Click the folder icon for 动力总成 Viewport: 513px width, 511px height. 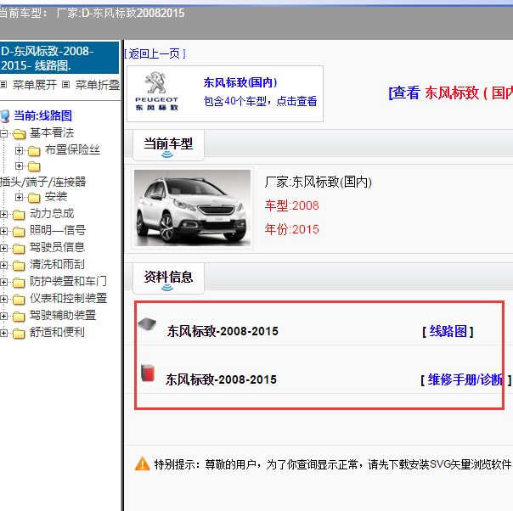point(19,215)
